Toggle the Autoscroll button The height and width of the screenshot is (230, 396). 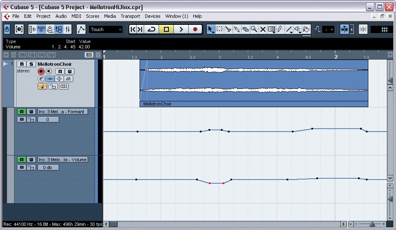344,29
